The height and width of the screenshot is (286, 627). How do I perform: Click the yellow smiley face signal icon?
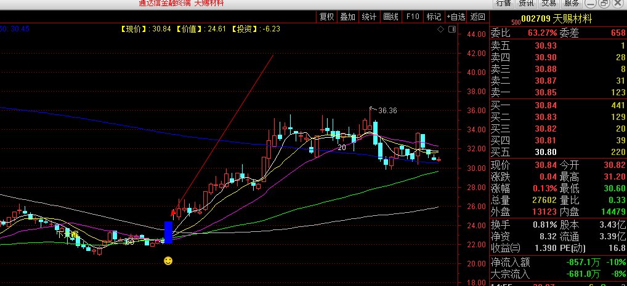point(168,261)
